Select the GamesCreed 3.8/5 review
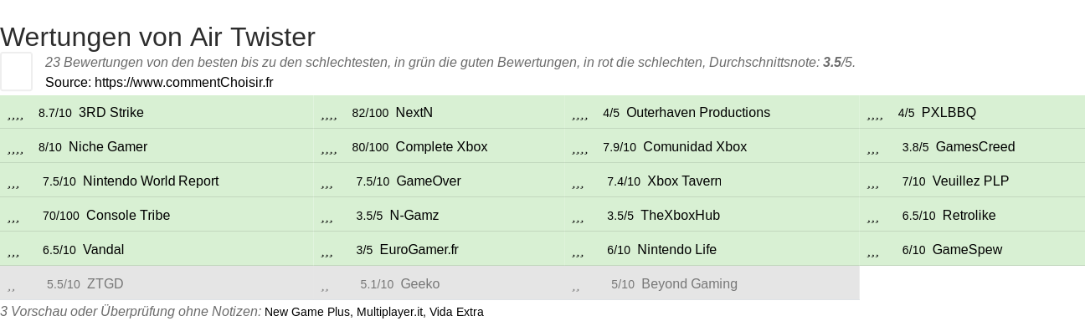This screenshot has width=1085, height=321. coord(975,147)
